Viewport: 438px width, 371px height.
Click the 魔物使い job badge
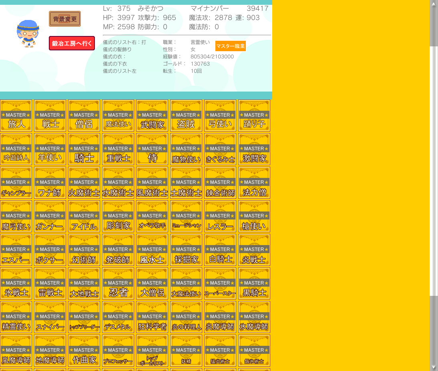tap(186, 149)
